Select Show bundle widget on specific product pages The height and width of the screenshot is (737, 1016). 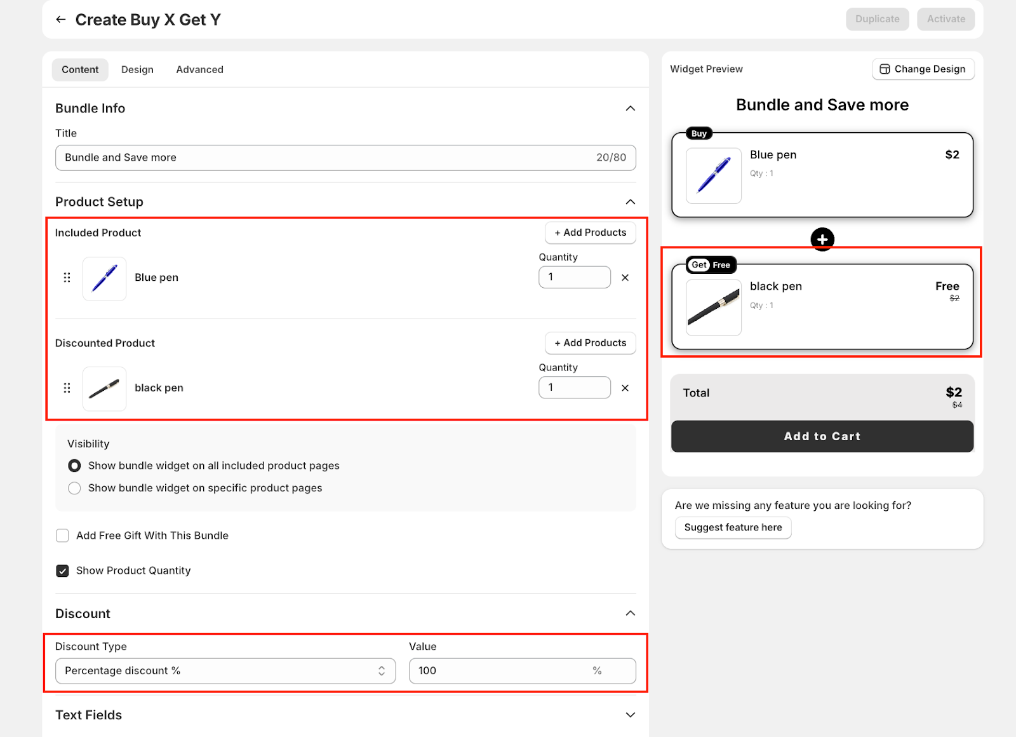point(74,488)
